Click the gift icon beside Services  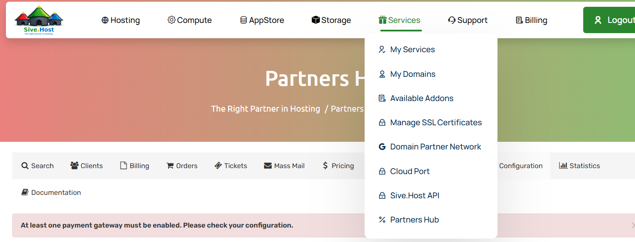point(382,20)
